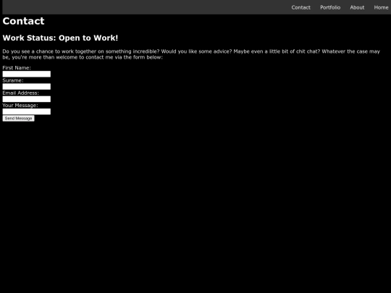Select the 'Your Message:' label
391x293 pixels.
(20, 105)
